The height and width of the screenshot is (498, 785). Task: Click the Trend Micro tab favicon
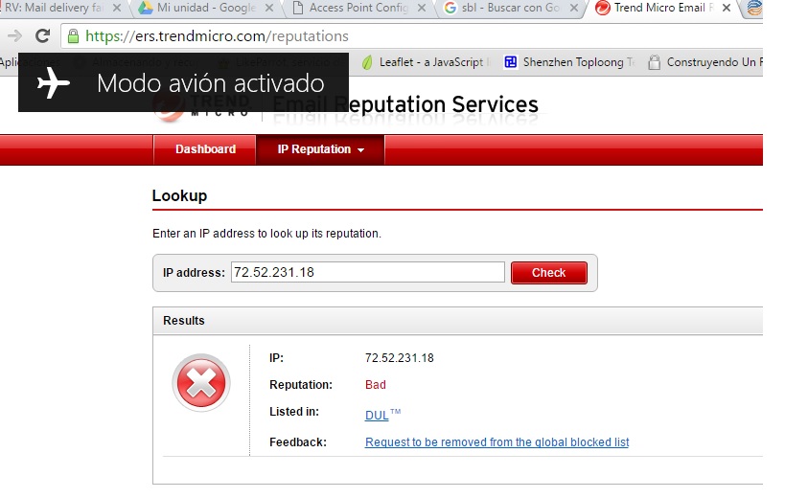pyautogui.click(x=603, y=8)
